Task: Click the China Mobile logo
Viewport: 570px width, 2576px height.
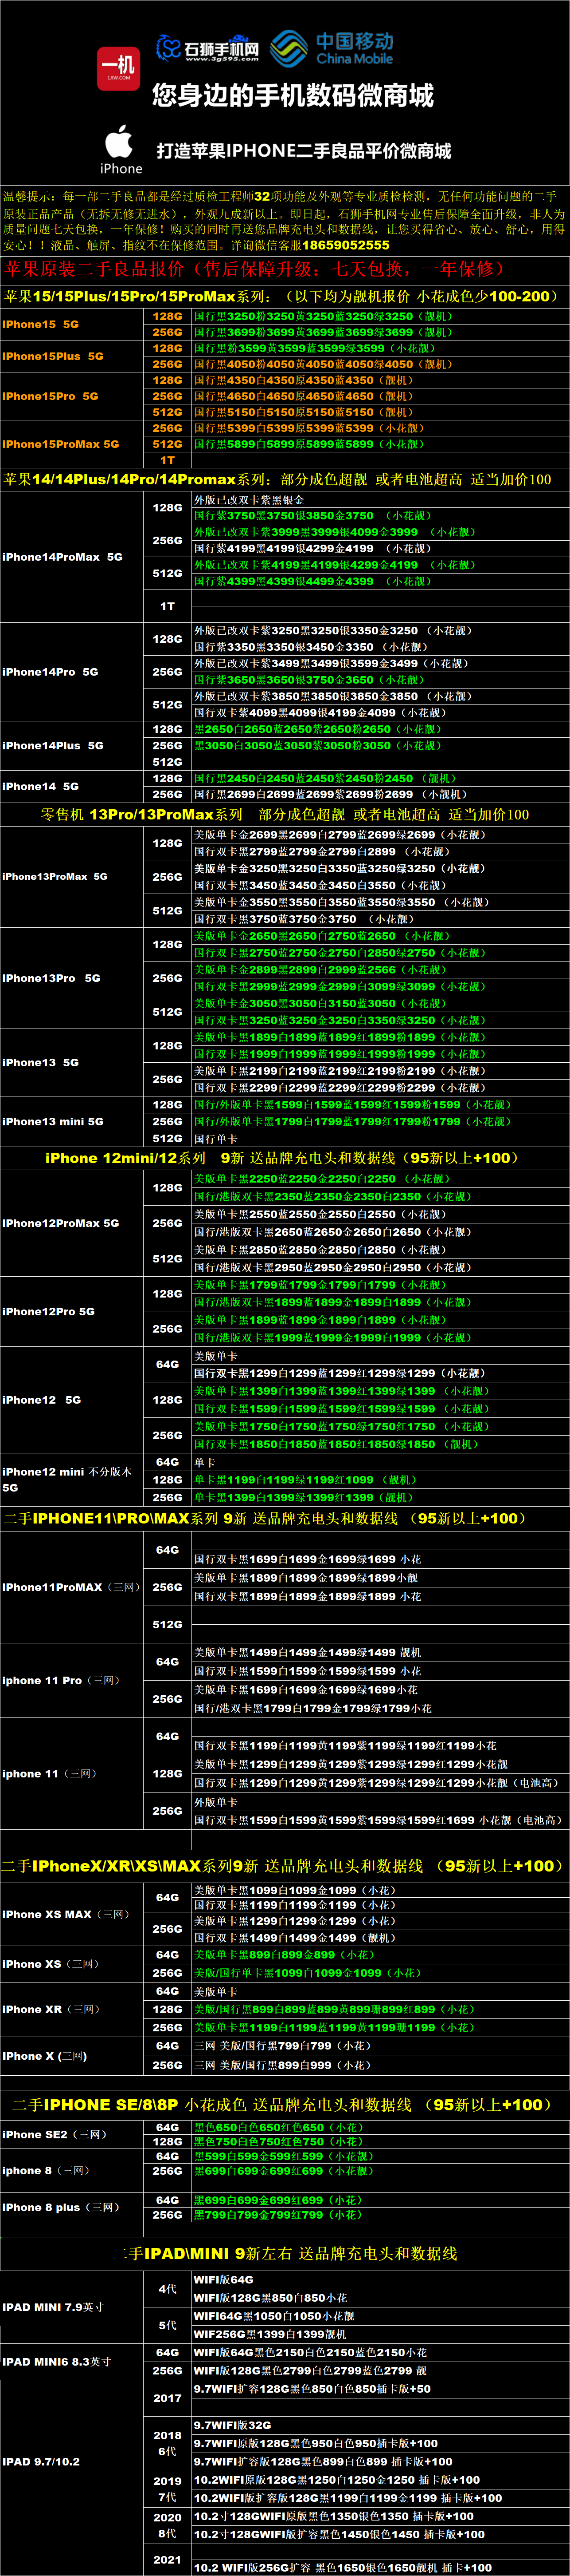Action: pos(332,47)
